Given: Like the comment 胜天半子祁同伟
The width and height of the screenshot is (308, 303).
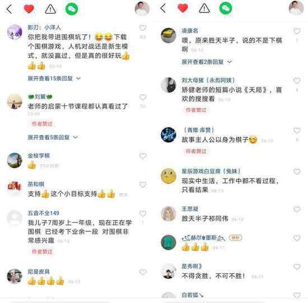Looking at the screenshot, I should (x=297, y=209).
